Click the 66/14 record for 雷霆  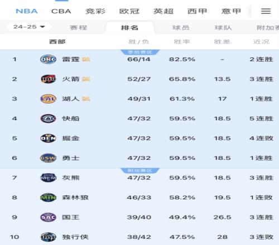[139, 60]
